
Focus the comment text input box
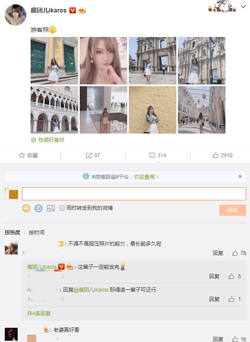pos(134,194)
